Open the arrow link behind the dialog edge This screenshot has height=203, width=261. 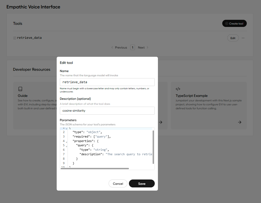[161, 122]
